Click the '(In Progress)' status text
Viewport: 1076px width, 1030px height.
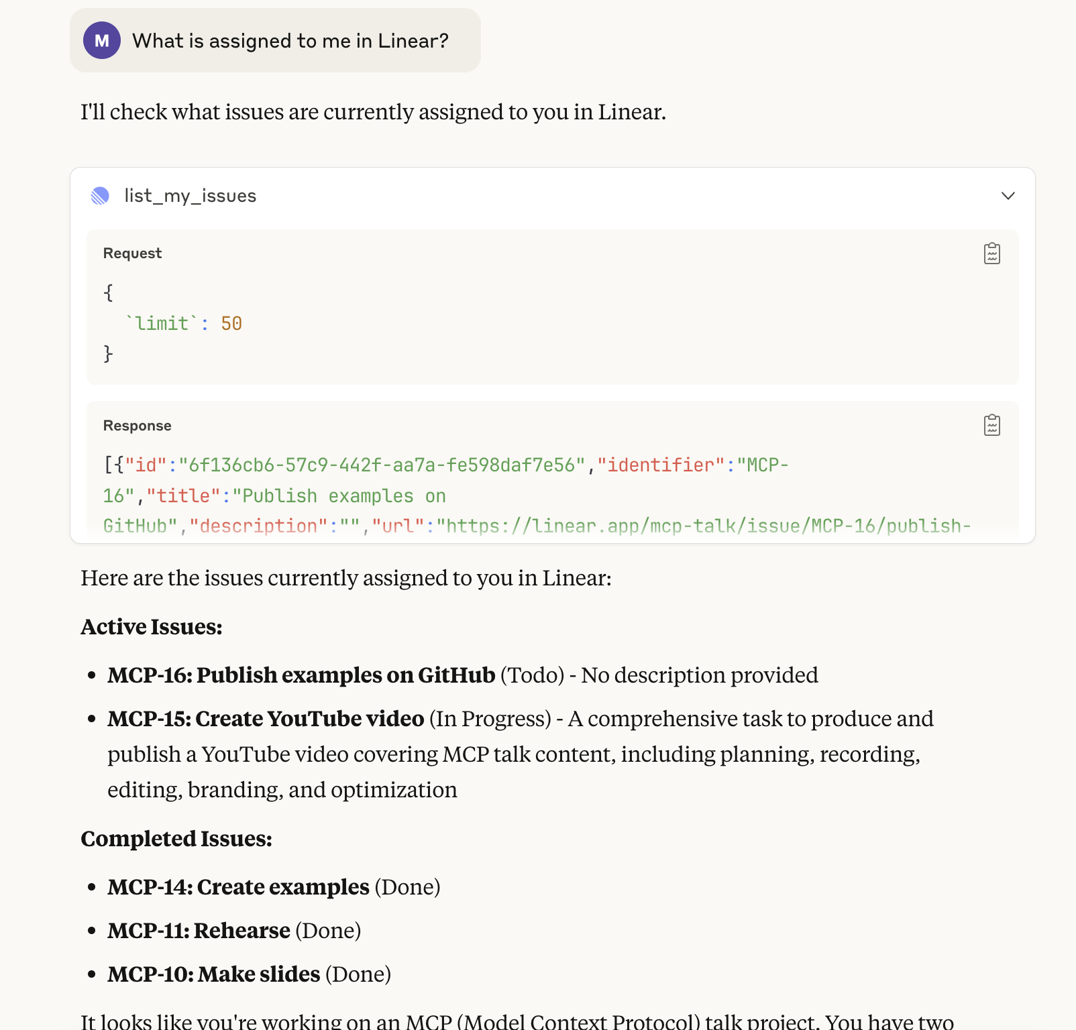(490, 718)
